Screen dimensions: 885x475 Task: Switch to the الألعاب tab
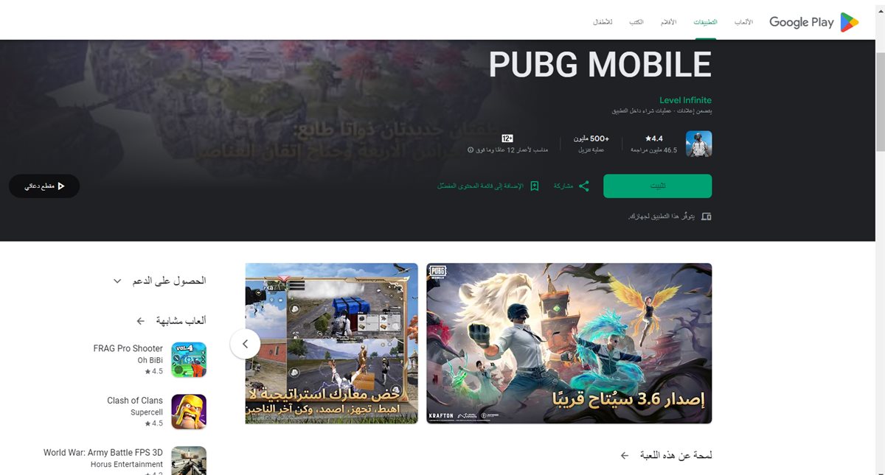(x=743, y=22)
